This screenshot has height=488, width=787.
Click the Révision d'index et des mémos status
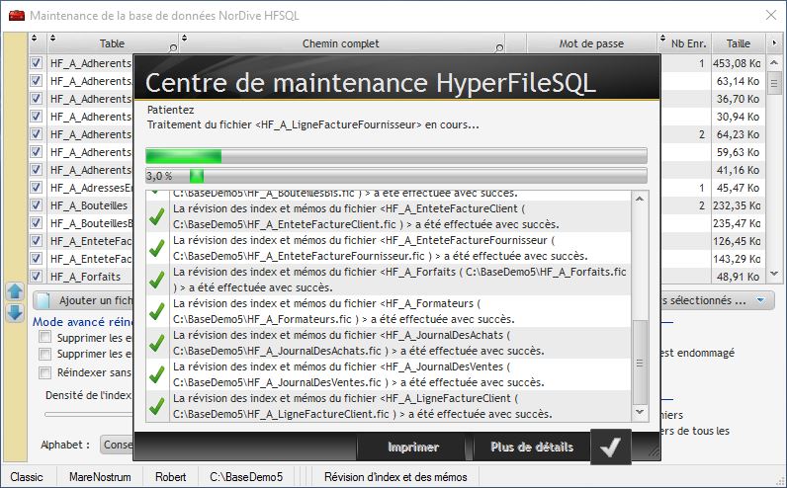(395, 477)
